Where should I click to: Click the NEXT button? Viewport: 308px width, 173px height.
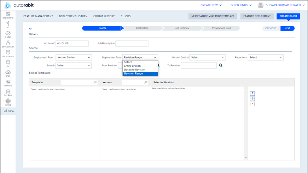[287, 28]
